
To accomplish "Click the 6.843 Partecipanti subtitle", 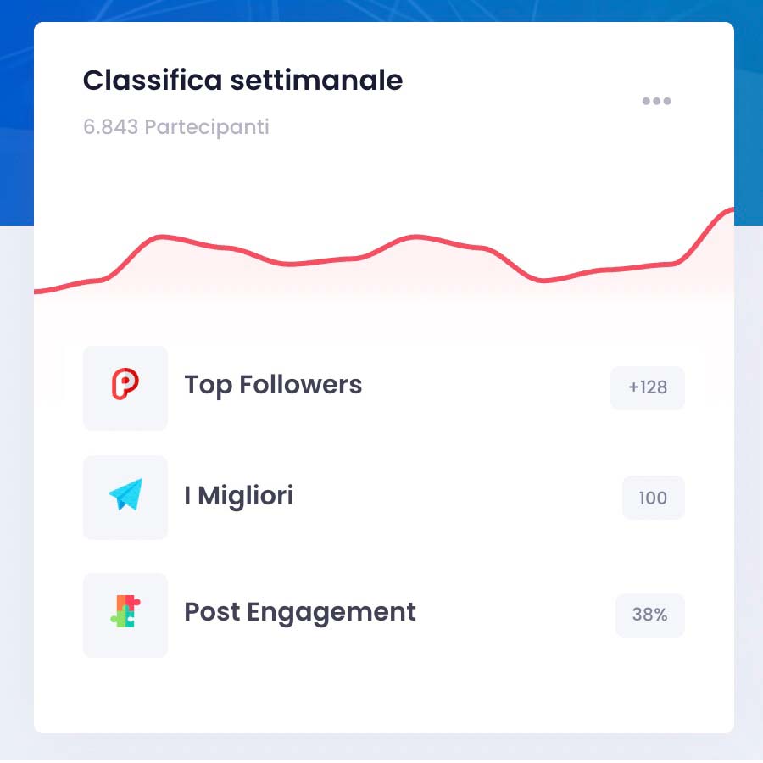I will [x=175, y=127].
